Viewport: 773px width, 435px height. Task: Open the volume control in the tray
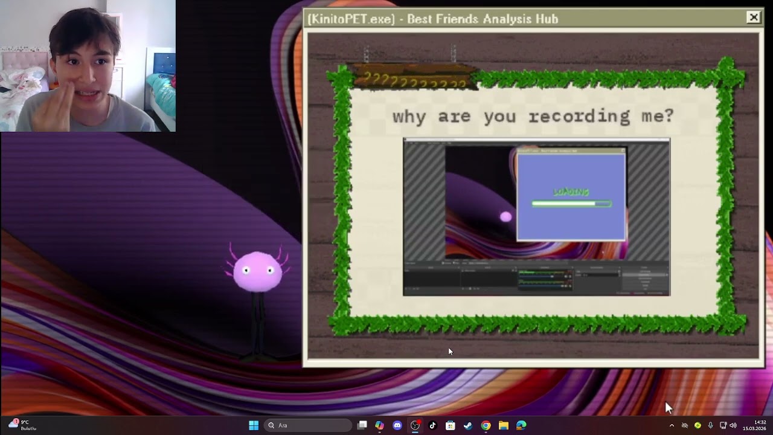733,425
